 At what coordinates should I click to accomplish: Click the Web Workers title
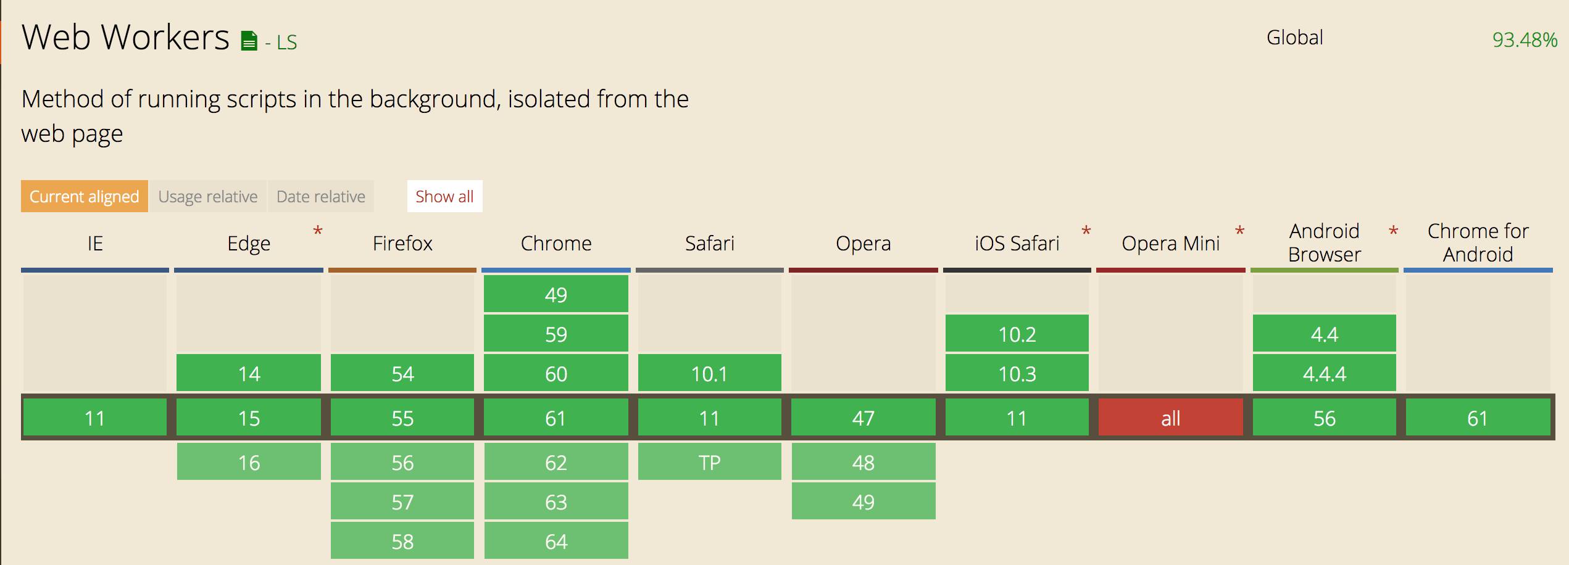point(125,38)
